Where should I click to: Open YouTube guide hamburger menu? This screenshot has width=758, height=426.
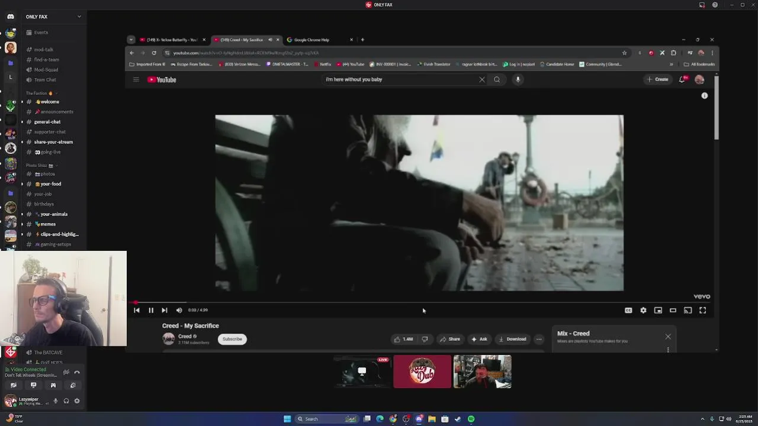point(136,79)
